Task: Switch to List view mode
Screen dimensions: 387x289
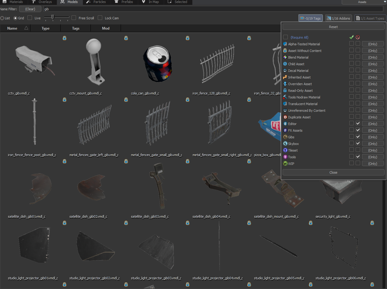Action: pyautogui.click(x=3, y=18)
